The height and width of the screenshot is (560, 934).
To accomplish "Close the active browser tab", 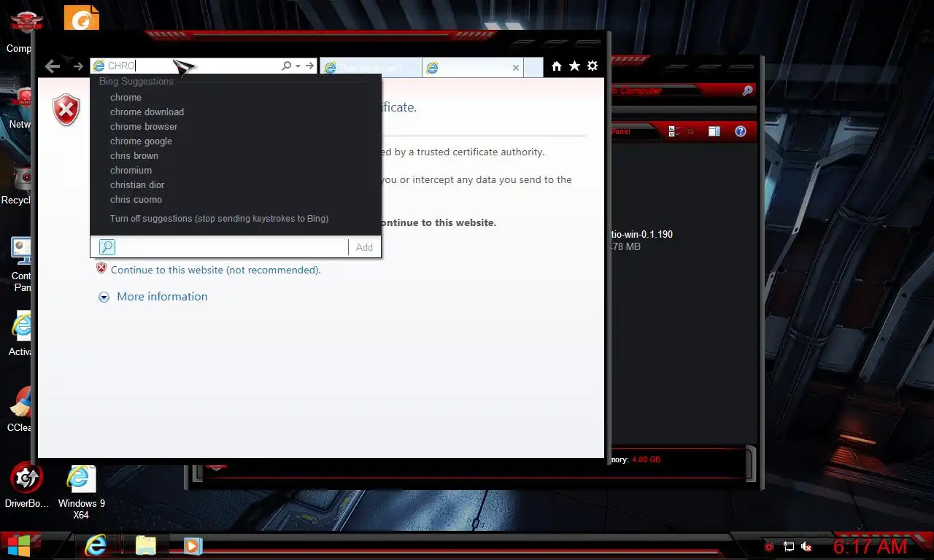I will point(516,68).
